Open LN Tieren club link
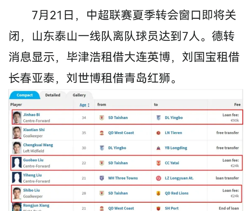 pos(173,133)
